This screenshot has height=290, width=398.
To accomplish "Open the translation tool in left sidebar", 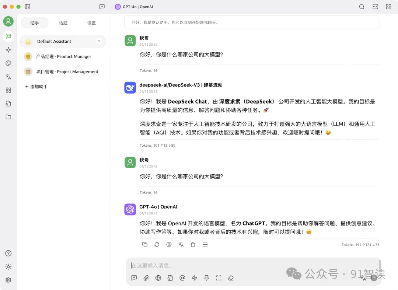I will [8, 76].
